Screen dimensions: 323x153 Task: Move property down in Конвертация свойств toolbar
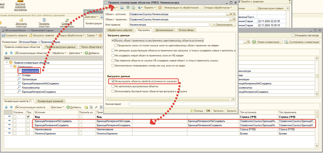[11, 107]
